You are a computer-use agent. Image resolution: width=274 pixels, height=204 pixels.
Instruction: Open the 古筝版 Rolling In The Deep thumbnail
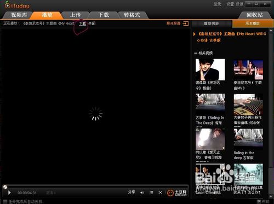coord(210,102)
